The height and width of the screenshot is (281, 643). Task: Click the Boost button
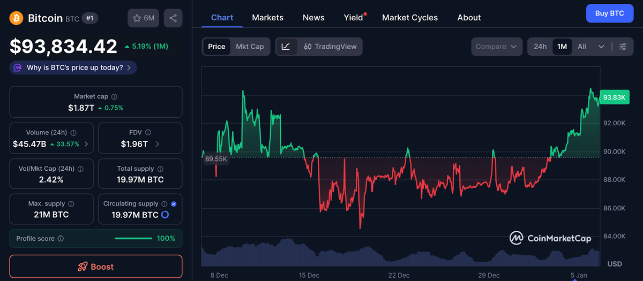(x=96, y=267)
